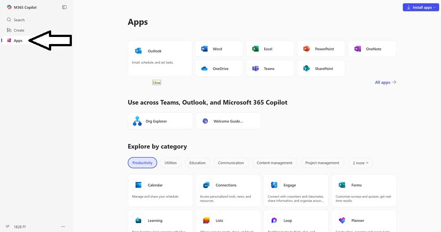441x232 pixels.
Task: Open SharePoint app tile
Action: 321,69
